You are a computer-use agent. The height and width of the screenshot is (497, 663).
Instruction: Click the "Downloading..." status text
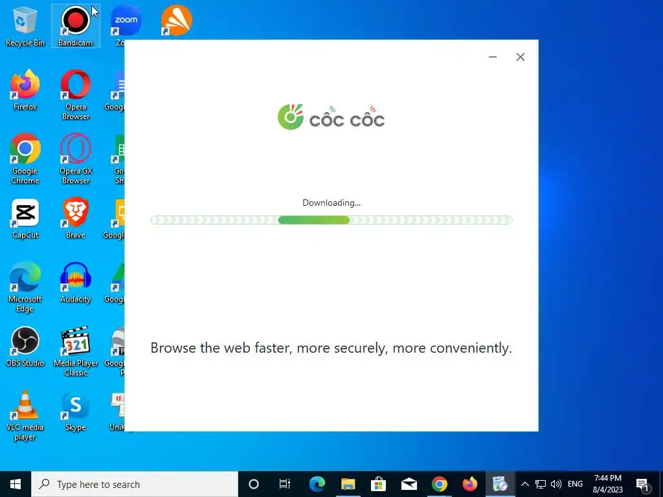click(x=331, y=203)
